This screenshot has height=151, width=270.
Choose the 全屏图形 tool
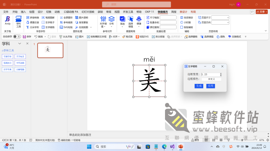point(66,18)
